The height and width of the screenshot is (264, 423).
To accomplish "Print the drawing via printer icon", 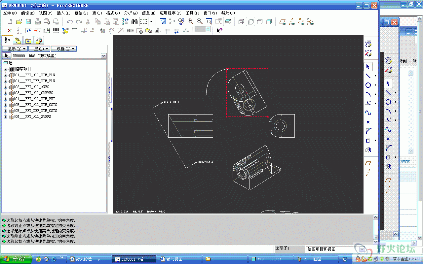I will (x=38, y=21).
